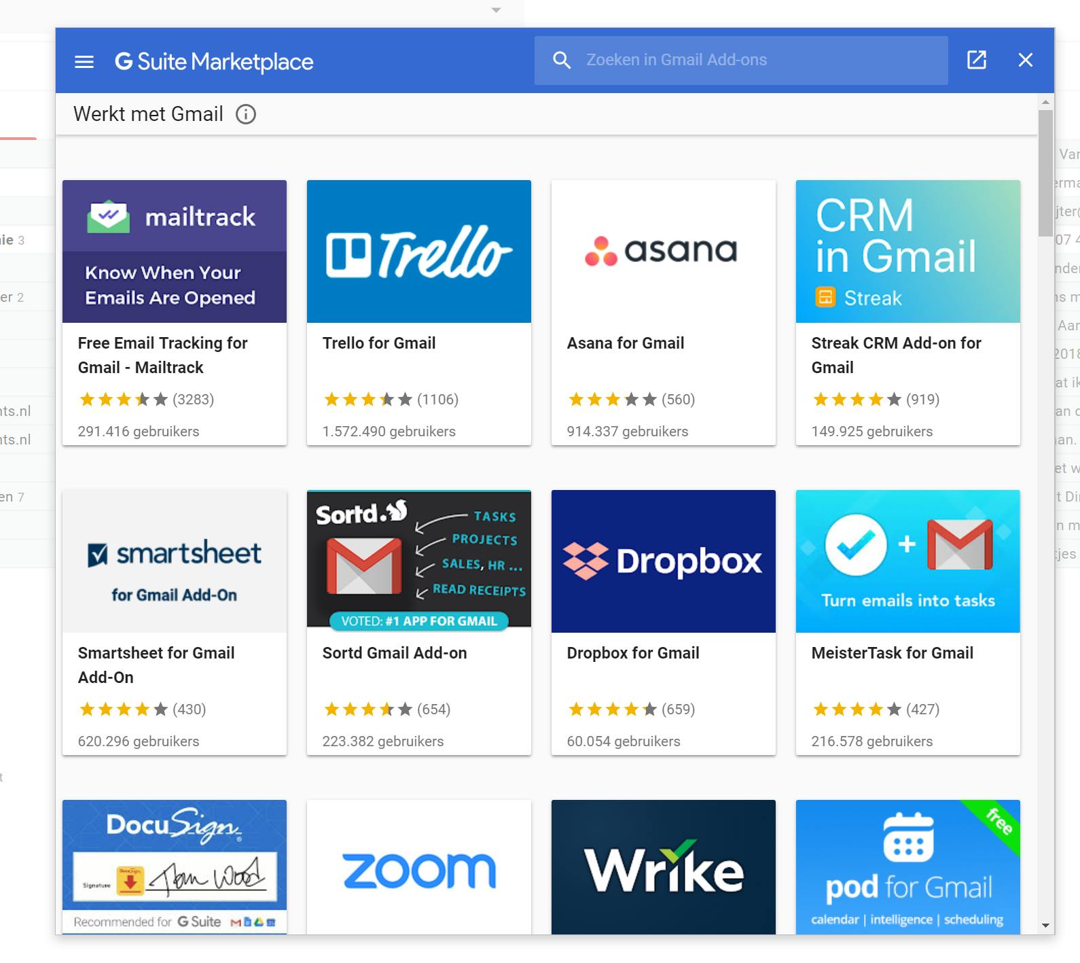Click the search magnifier icon
Image resolution: width=1080 pixels, height=963 pixels.
(x=562, y=60)
